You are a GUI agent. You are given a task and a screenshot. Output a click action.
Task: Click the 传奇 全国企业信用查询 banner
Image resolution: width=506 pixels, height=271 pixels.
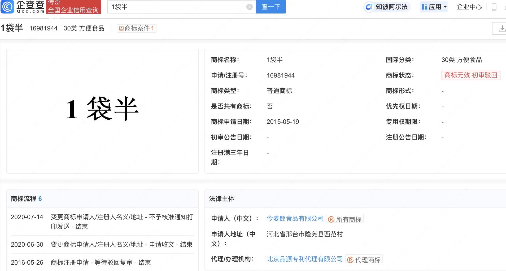click(73, 7)
